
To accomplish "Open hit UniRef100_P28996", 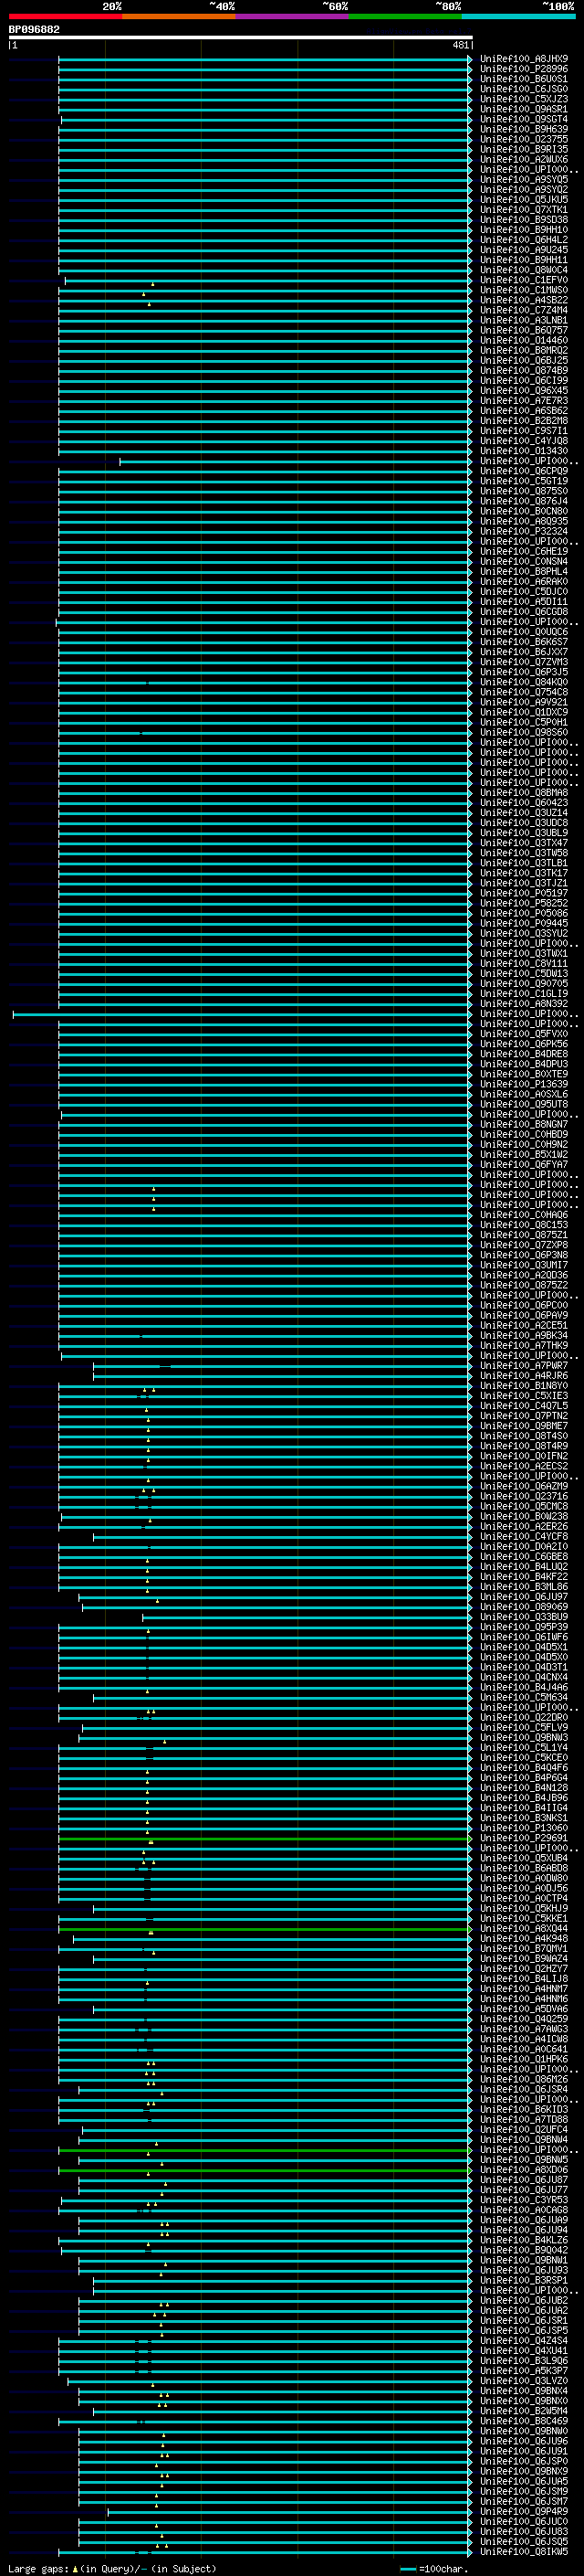I will click(x=524, y=69).
